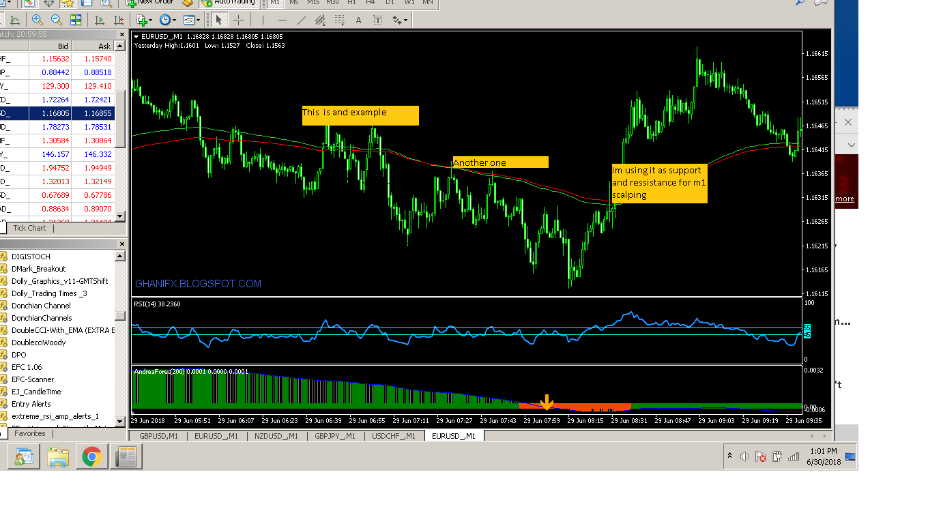928x524 pixels.
Task: Open the indicators list dropdown
Action: pyautogui.click(x=144, y=20)
